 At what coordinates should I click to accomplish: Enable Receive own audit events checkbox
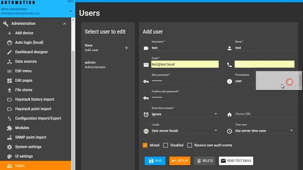[x=189, y=145]
